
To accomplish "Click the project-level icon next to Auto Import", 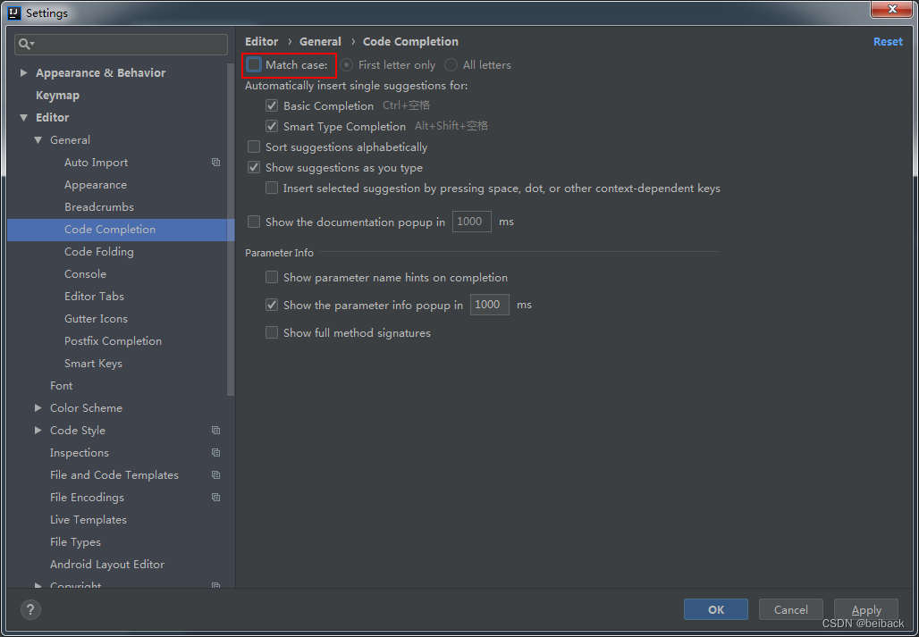I will coord(215,163).
